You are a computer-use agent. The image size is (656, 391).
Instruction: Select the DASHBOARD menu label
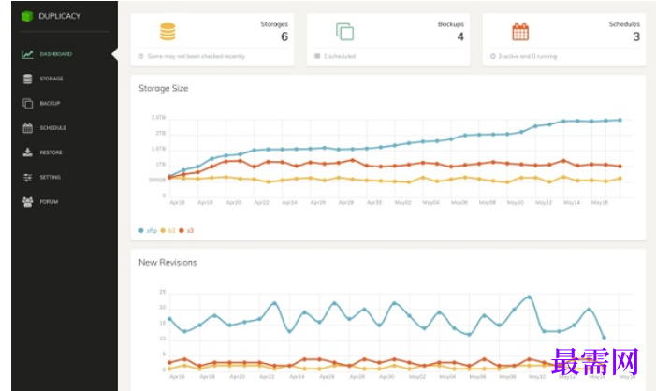pos(55,54)
